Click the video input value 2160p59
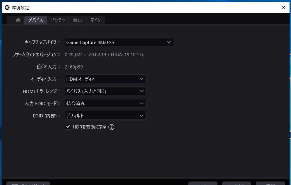The image size is (291, 185). coord(74,67)
